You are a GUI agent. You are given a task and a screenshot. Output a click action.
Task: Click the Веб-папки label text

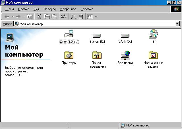(125, 63)
